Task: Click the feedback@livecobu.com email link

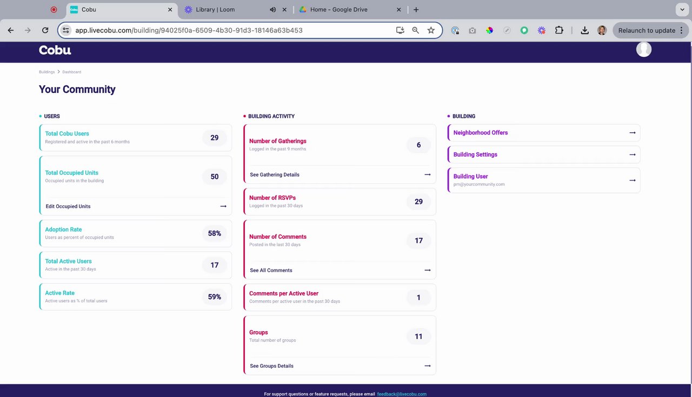Action: pos(402,394)
